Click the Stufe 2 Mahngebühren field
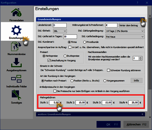 [80, 103]
